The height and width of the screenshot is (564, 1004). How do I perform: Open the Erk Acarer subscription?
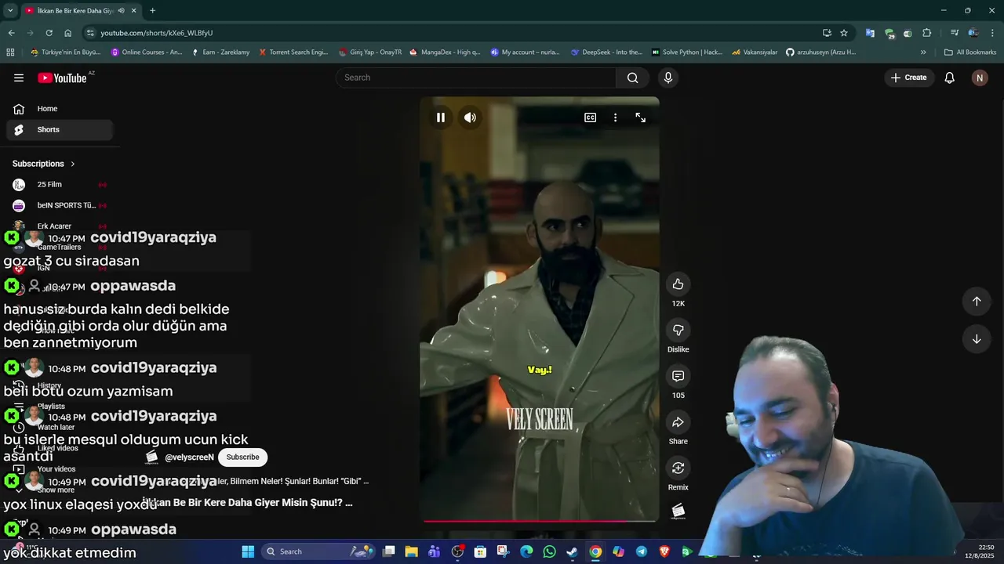60,226
